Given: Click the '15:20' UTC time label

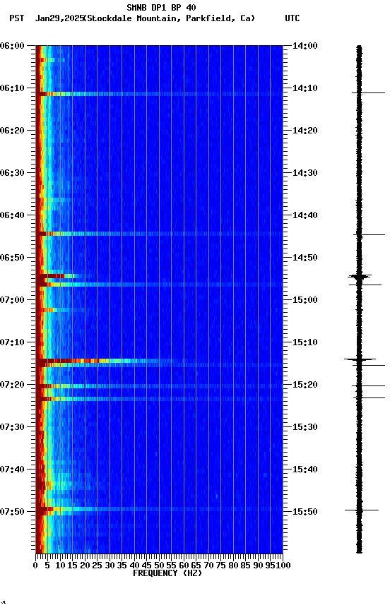Looking at the screenshot, I should coord(305,385).
